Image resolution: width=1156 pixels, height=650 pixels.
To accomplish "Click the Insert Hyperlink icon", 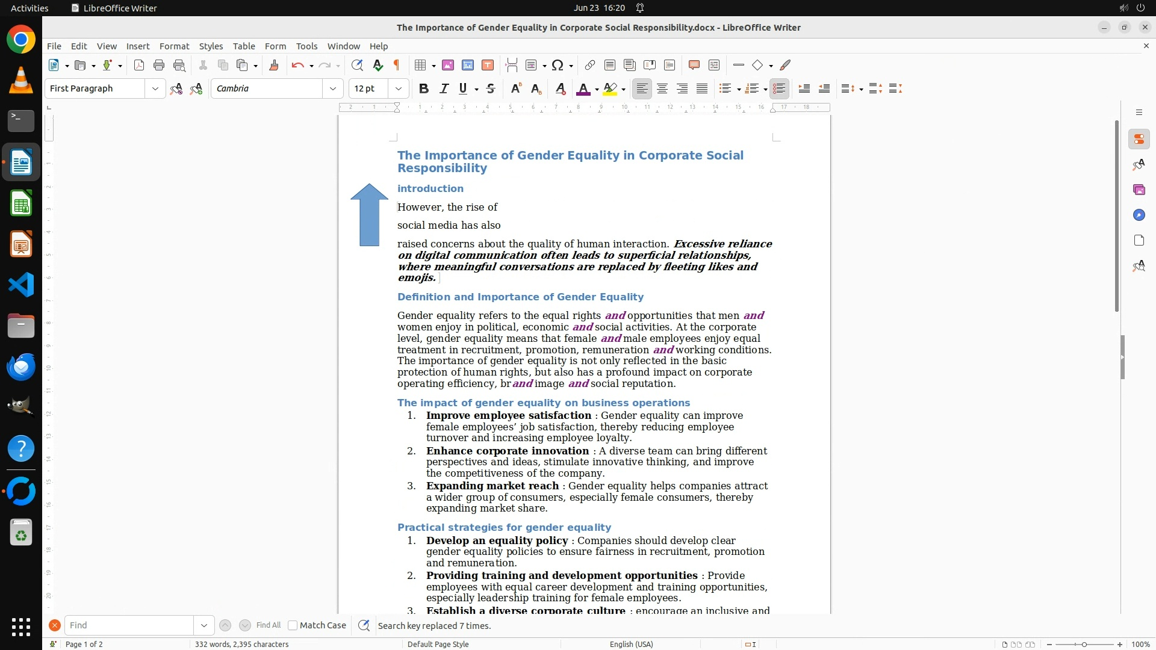I will pyautogui.click(x=590, y=66).
